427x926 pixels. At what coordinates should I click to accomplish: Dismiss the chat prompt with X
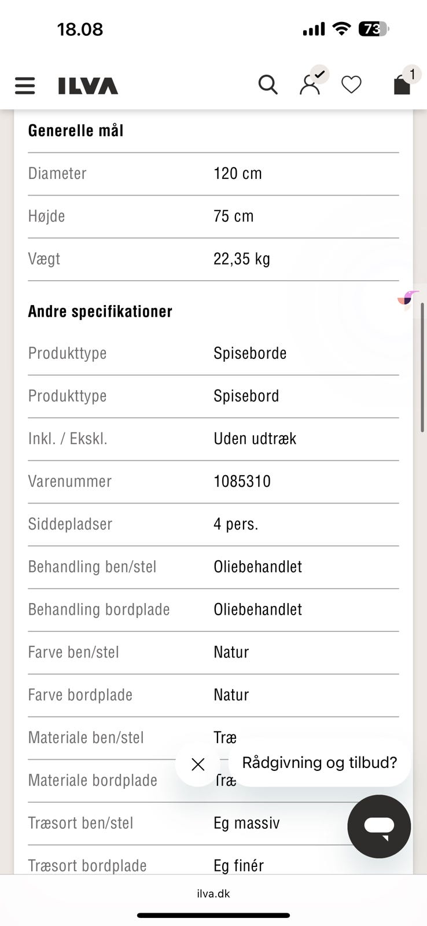(x=198, y=765)
